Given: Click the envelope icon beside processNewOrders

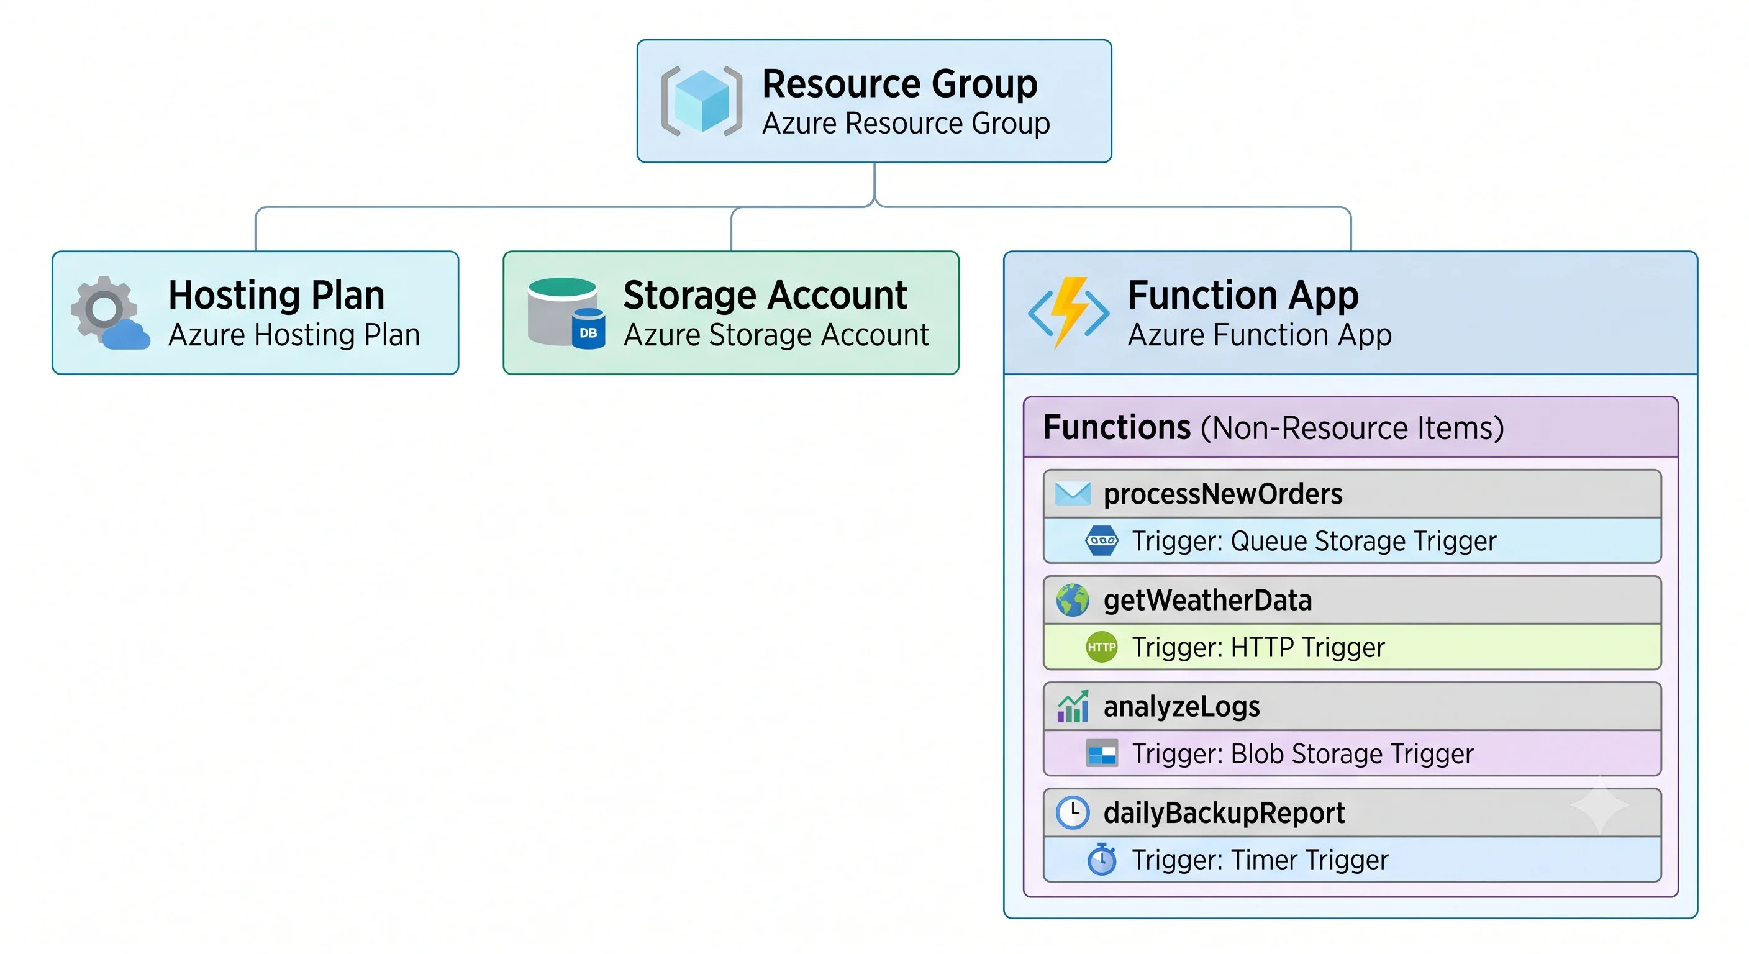Looking at the screenshot, I should coord(1073,494).
